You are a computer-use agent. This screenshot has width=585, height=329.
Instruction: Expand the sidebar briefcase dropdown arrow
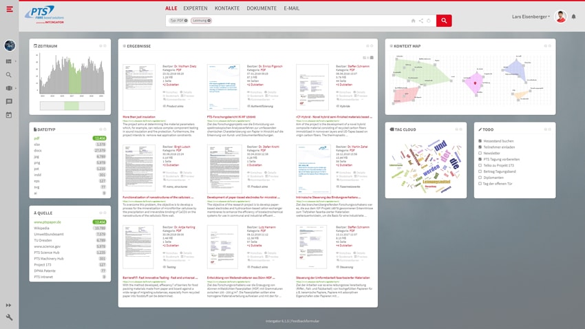pyautogui.click(x=16, y=88)
